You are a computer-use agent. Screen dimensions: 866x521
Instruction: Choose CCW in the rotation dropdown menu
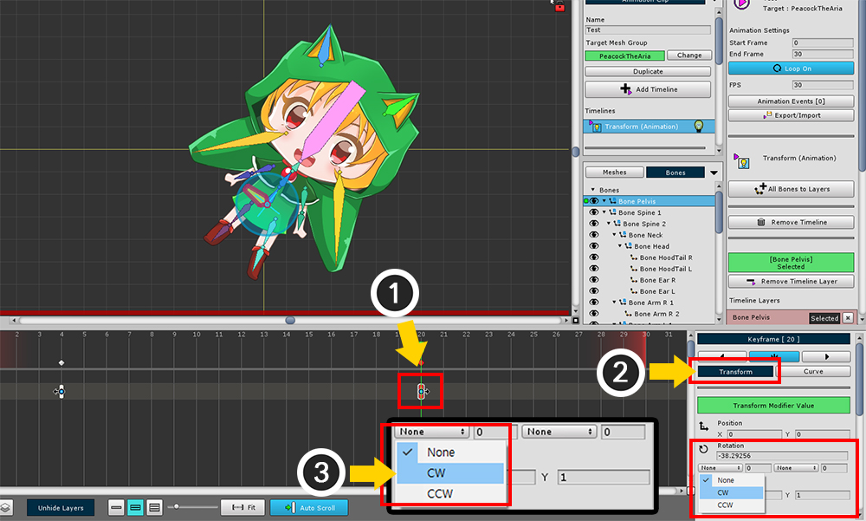[x=731, y=505]
